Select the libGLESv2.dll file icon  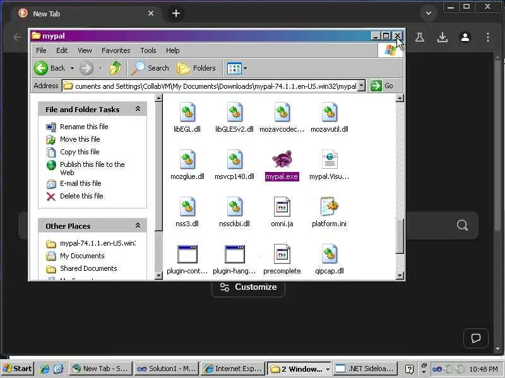click(x=234, y=112)
